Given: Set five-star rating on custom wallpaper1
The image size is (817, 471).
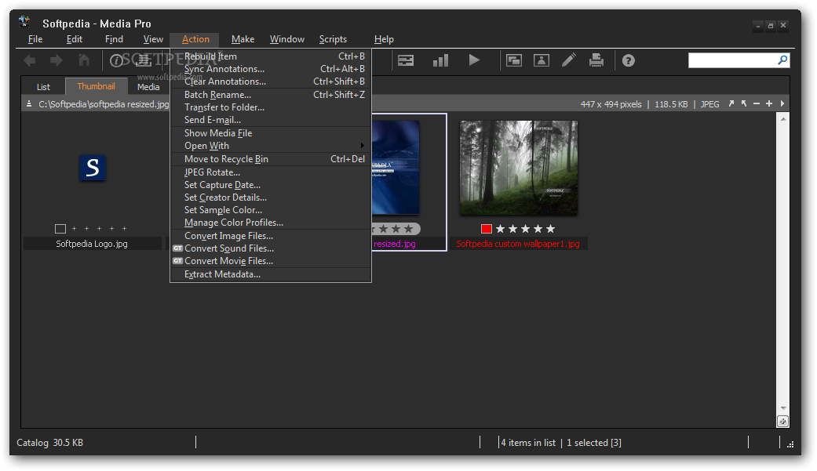Looking at the screenshot, I should click(x=550, y=229).
